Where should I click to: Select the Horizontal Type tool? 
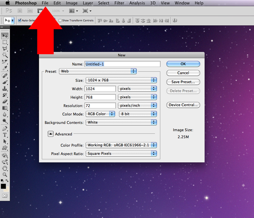tap(5, 135)
